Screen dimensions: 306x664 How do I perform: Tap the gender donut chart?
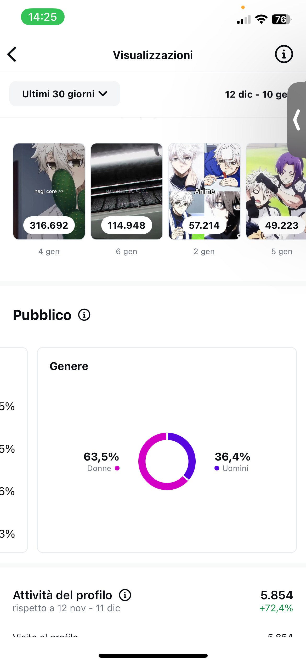[x=167, y=461]
